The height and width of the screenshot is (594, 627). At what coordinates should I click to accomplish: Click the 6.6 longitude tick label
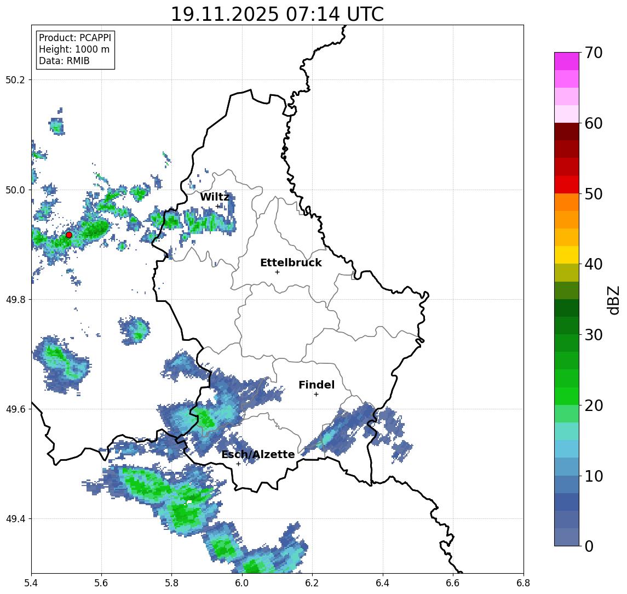tap(453, 583)
